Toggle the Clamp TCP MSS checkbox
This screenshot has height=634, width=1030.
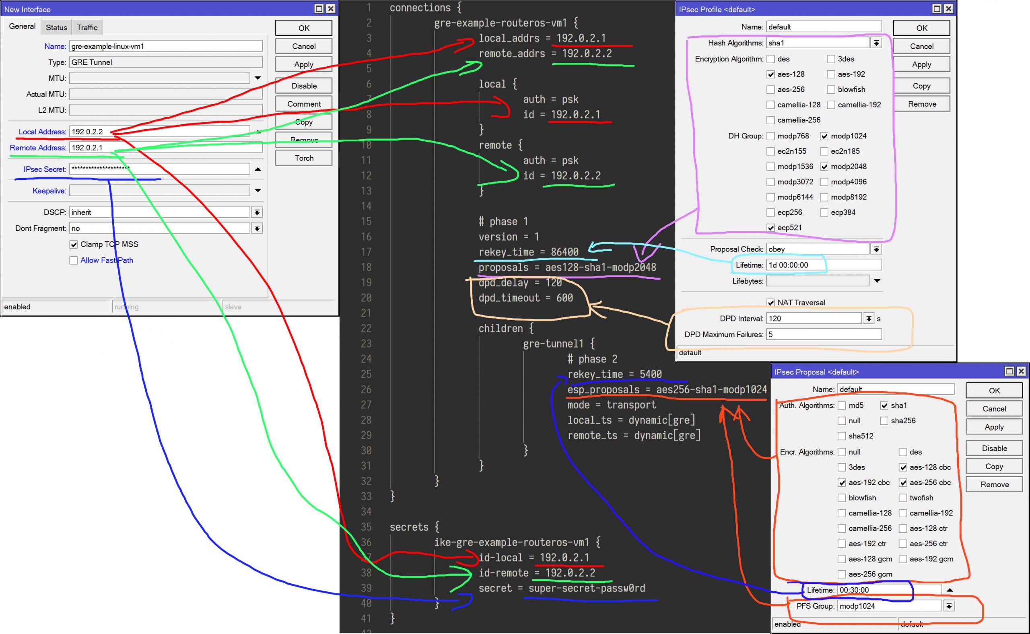click(x=74, y=245)
